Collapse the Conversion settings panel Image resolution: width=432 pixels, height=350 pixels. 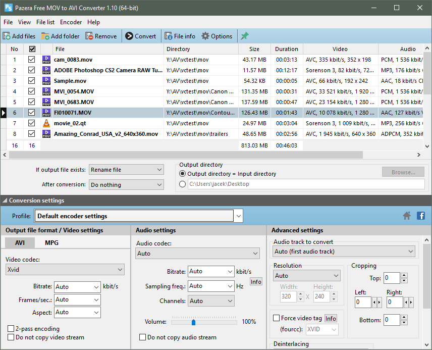(x=5, y=201)
